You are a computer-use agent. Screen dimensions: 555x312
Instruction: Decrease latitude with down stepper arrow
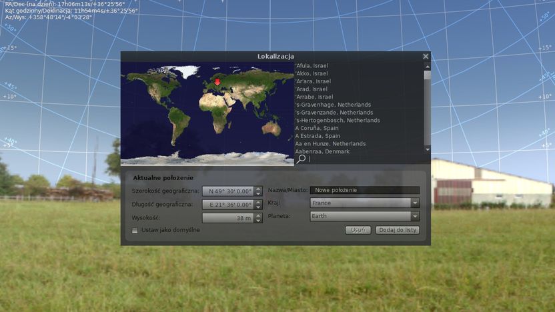point(258,194)
